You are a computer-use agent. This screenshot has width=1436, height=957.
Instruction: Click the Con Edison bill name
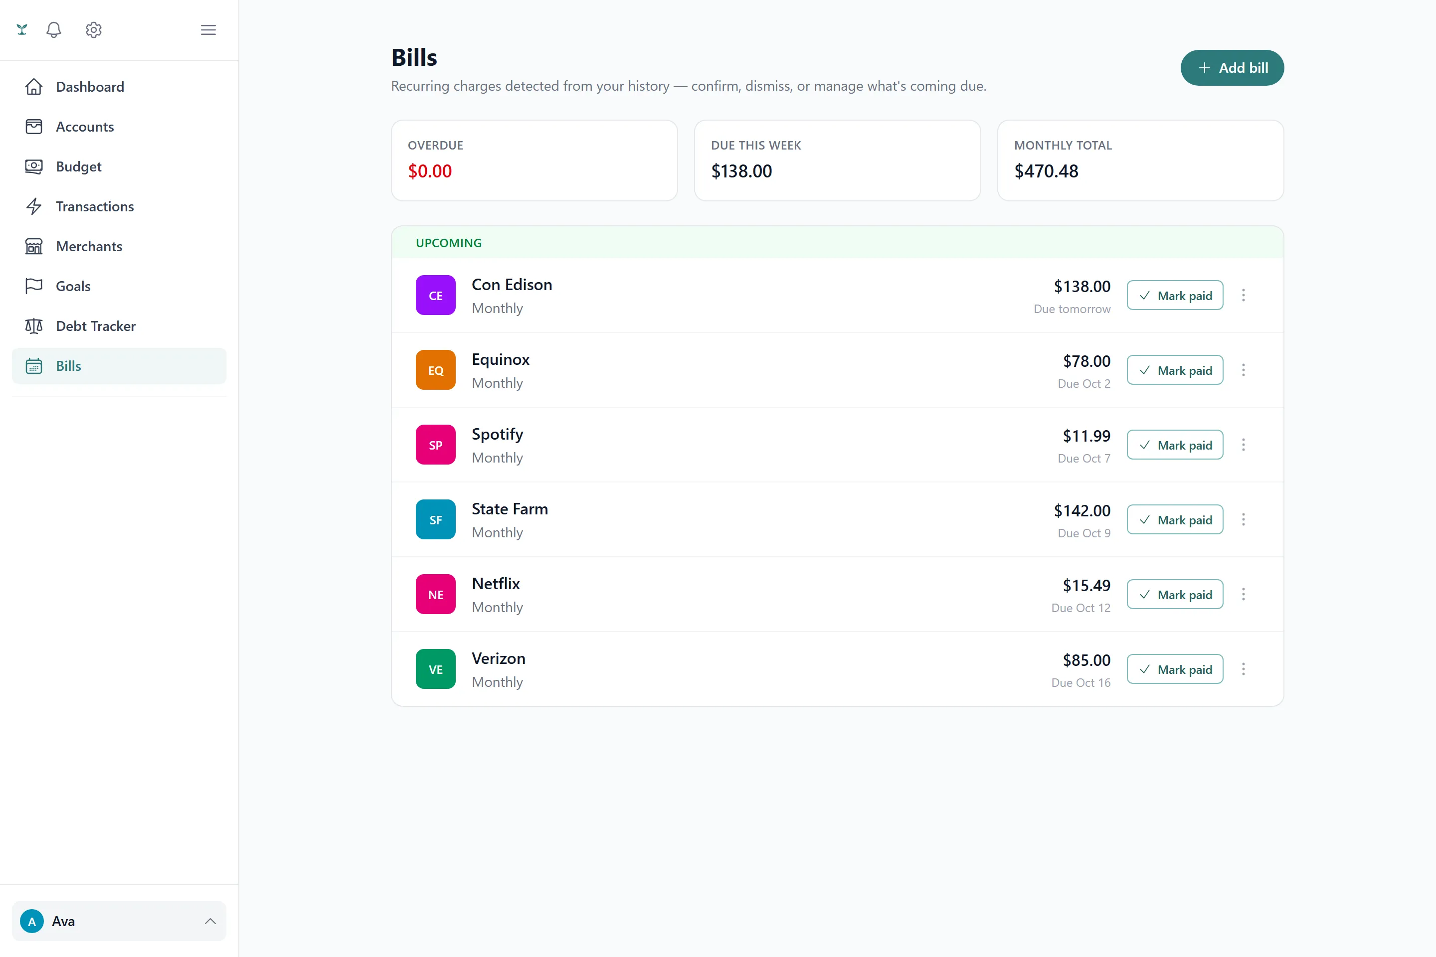coord(512,285)
